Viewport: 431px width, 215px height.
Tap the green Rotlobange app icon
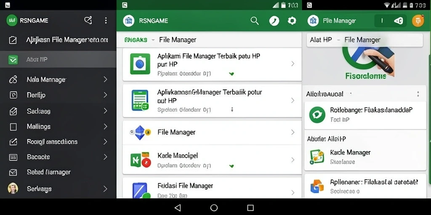click(317, 115)
